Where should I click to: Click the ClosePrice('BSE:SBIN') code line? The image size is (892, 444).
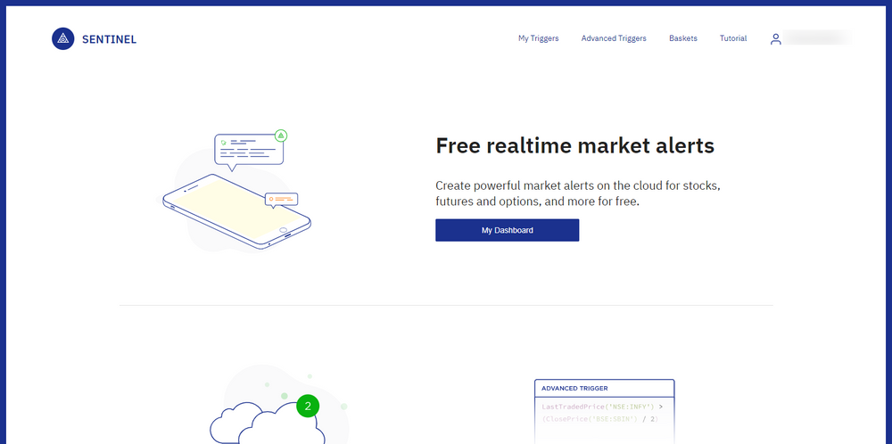pyautogui.click(x=599, y=419)
